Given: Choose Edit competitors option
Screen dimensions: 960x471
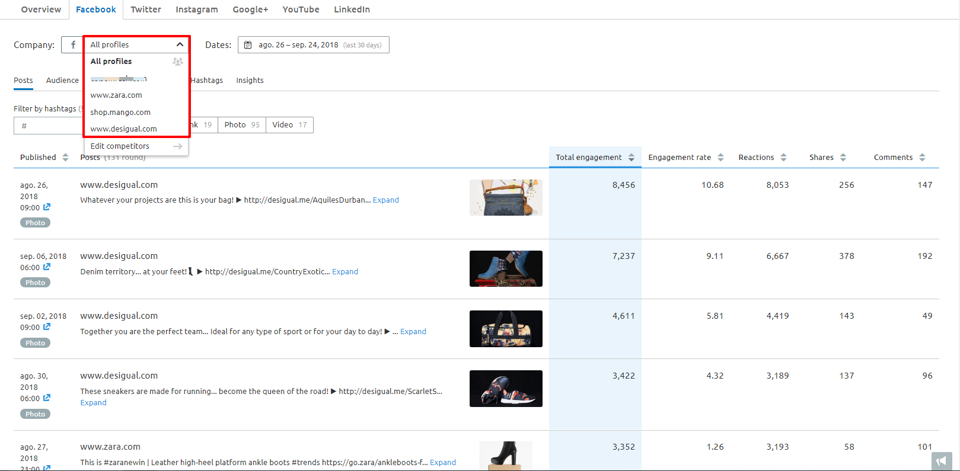Looking at the screenshot, I should coord(136,146).
